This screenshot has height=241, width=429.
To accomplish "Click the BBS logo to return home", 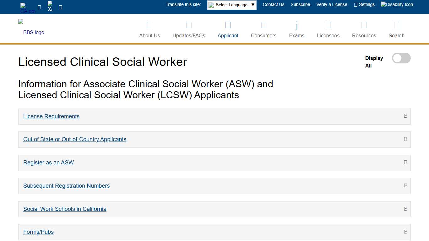I will (x=31, y=29).
